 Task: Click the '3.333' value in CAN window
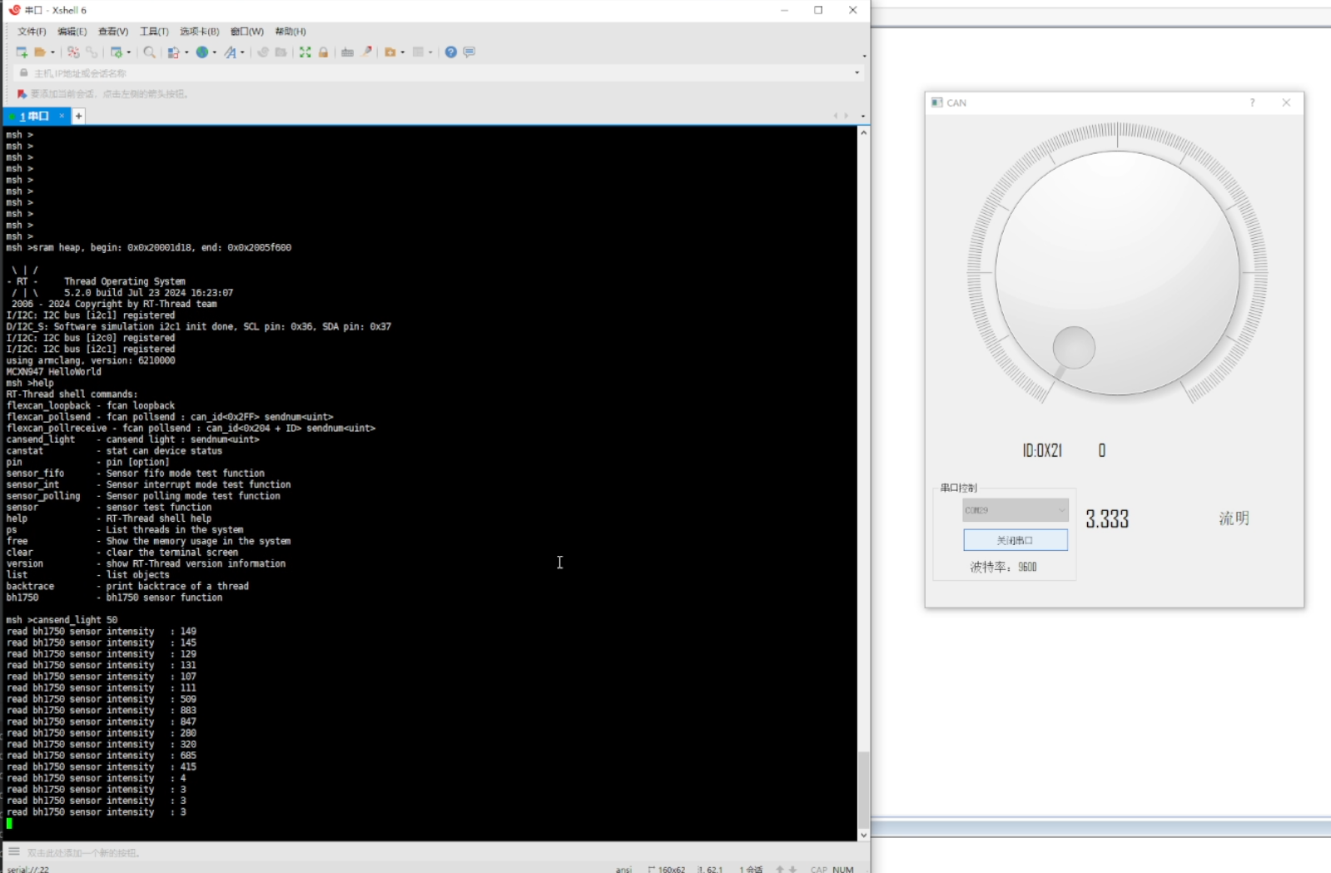click(x=1107, y=519)
